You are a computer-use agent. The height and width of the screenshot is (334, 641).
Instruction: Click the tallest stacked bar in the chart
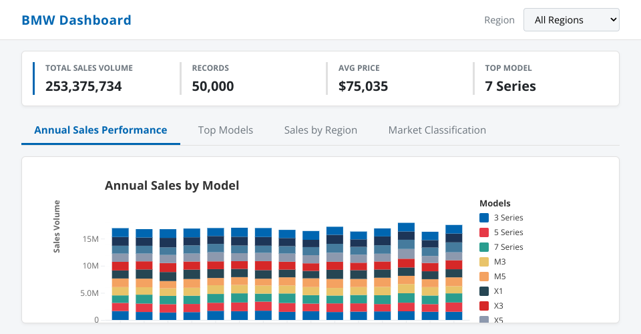(406, 271)
